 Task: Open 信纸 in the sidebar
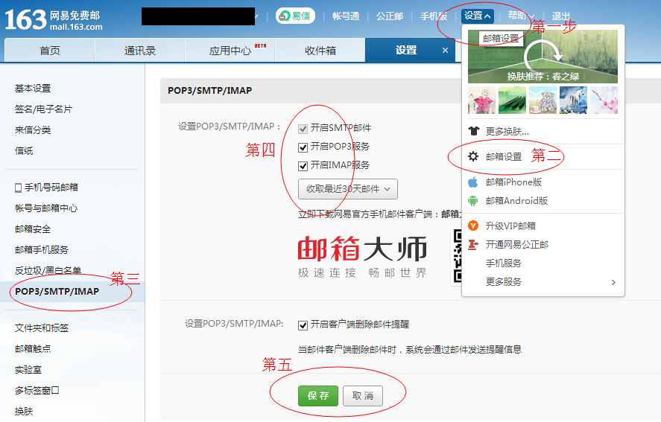point(24,151)
